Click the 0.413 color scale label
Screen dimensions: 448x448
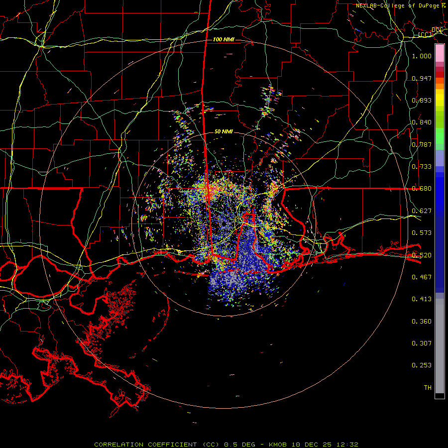coord(422,299)
